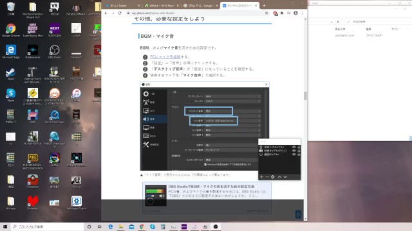Launch the PUBG Battlegrounds desktop shortcut
412x231 pixels.
pyautogui.click(x=33, y=161)
